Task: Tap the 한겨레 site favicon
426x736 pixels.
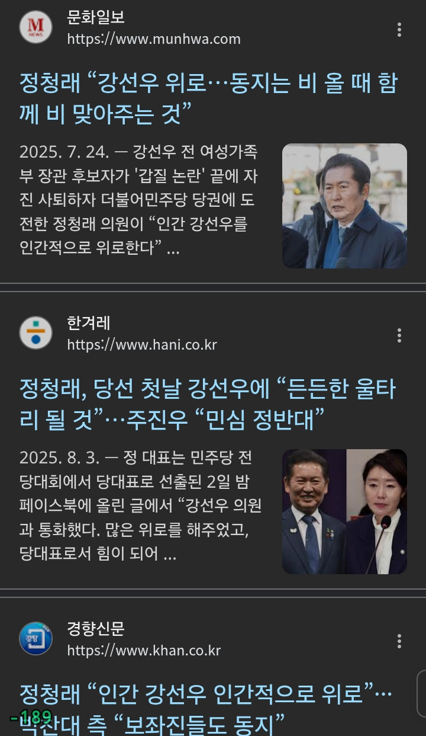Action: coord(36,333)
